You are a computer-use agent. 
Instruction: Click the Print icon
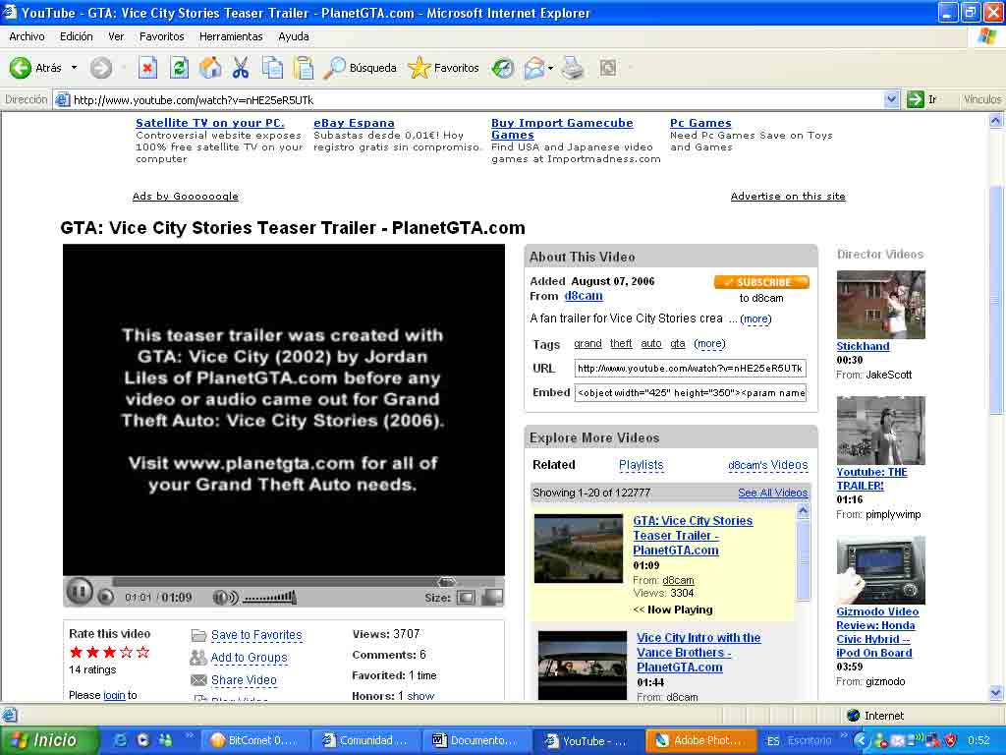(573, 68)
